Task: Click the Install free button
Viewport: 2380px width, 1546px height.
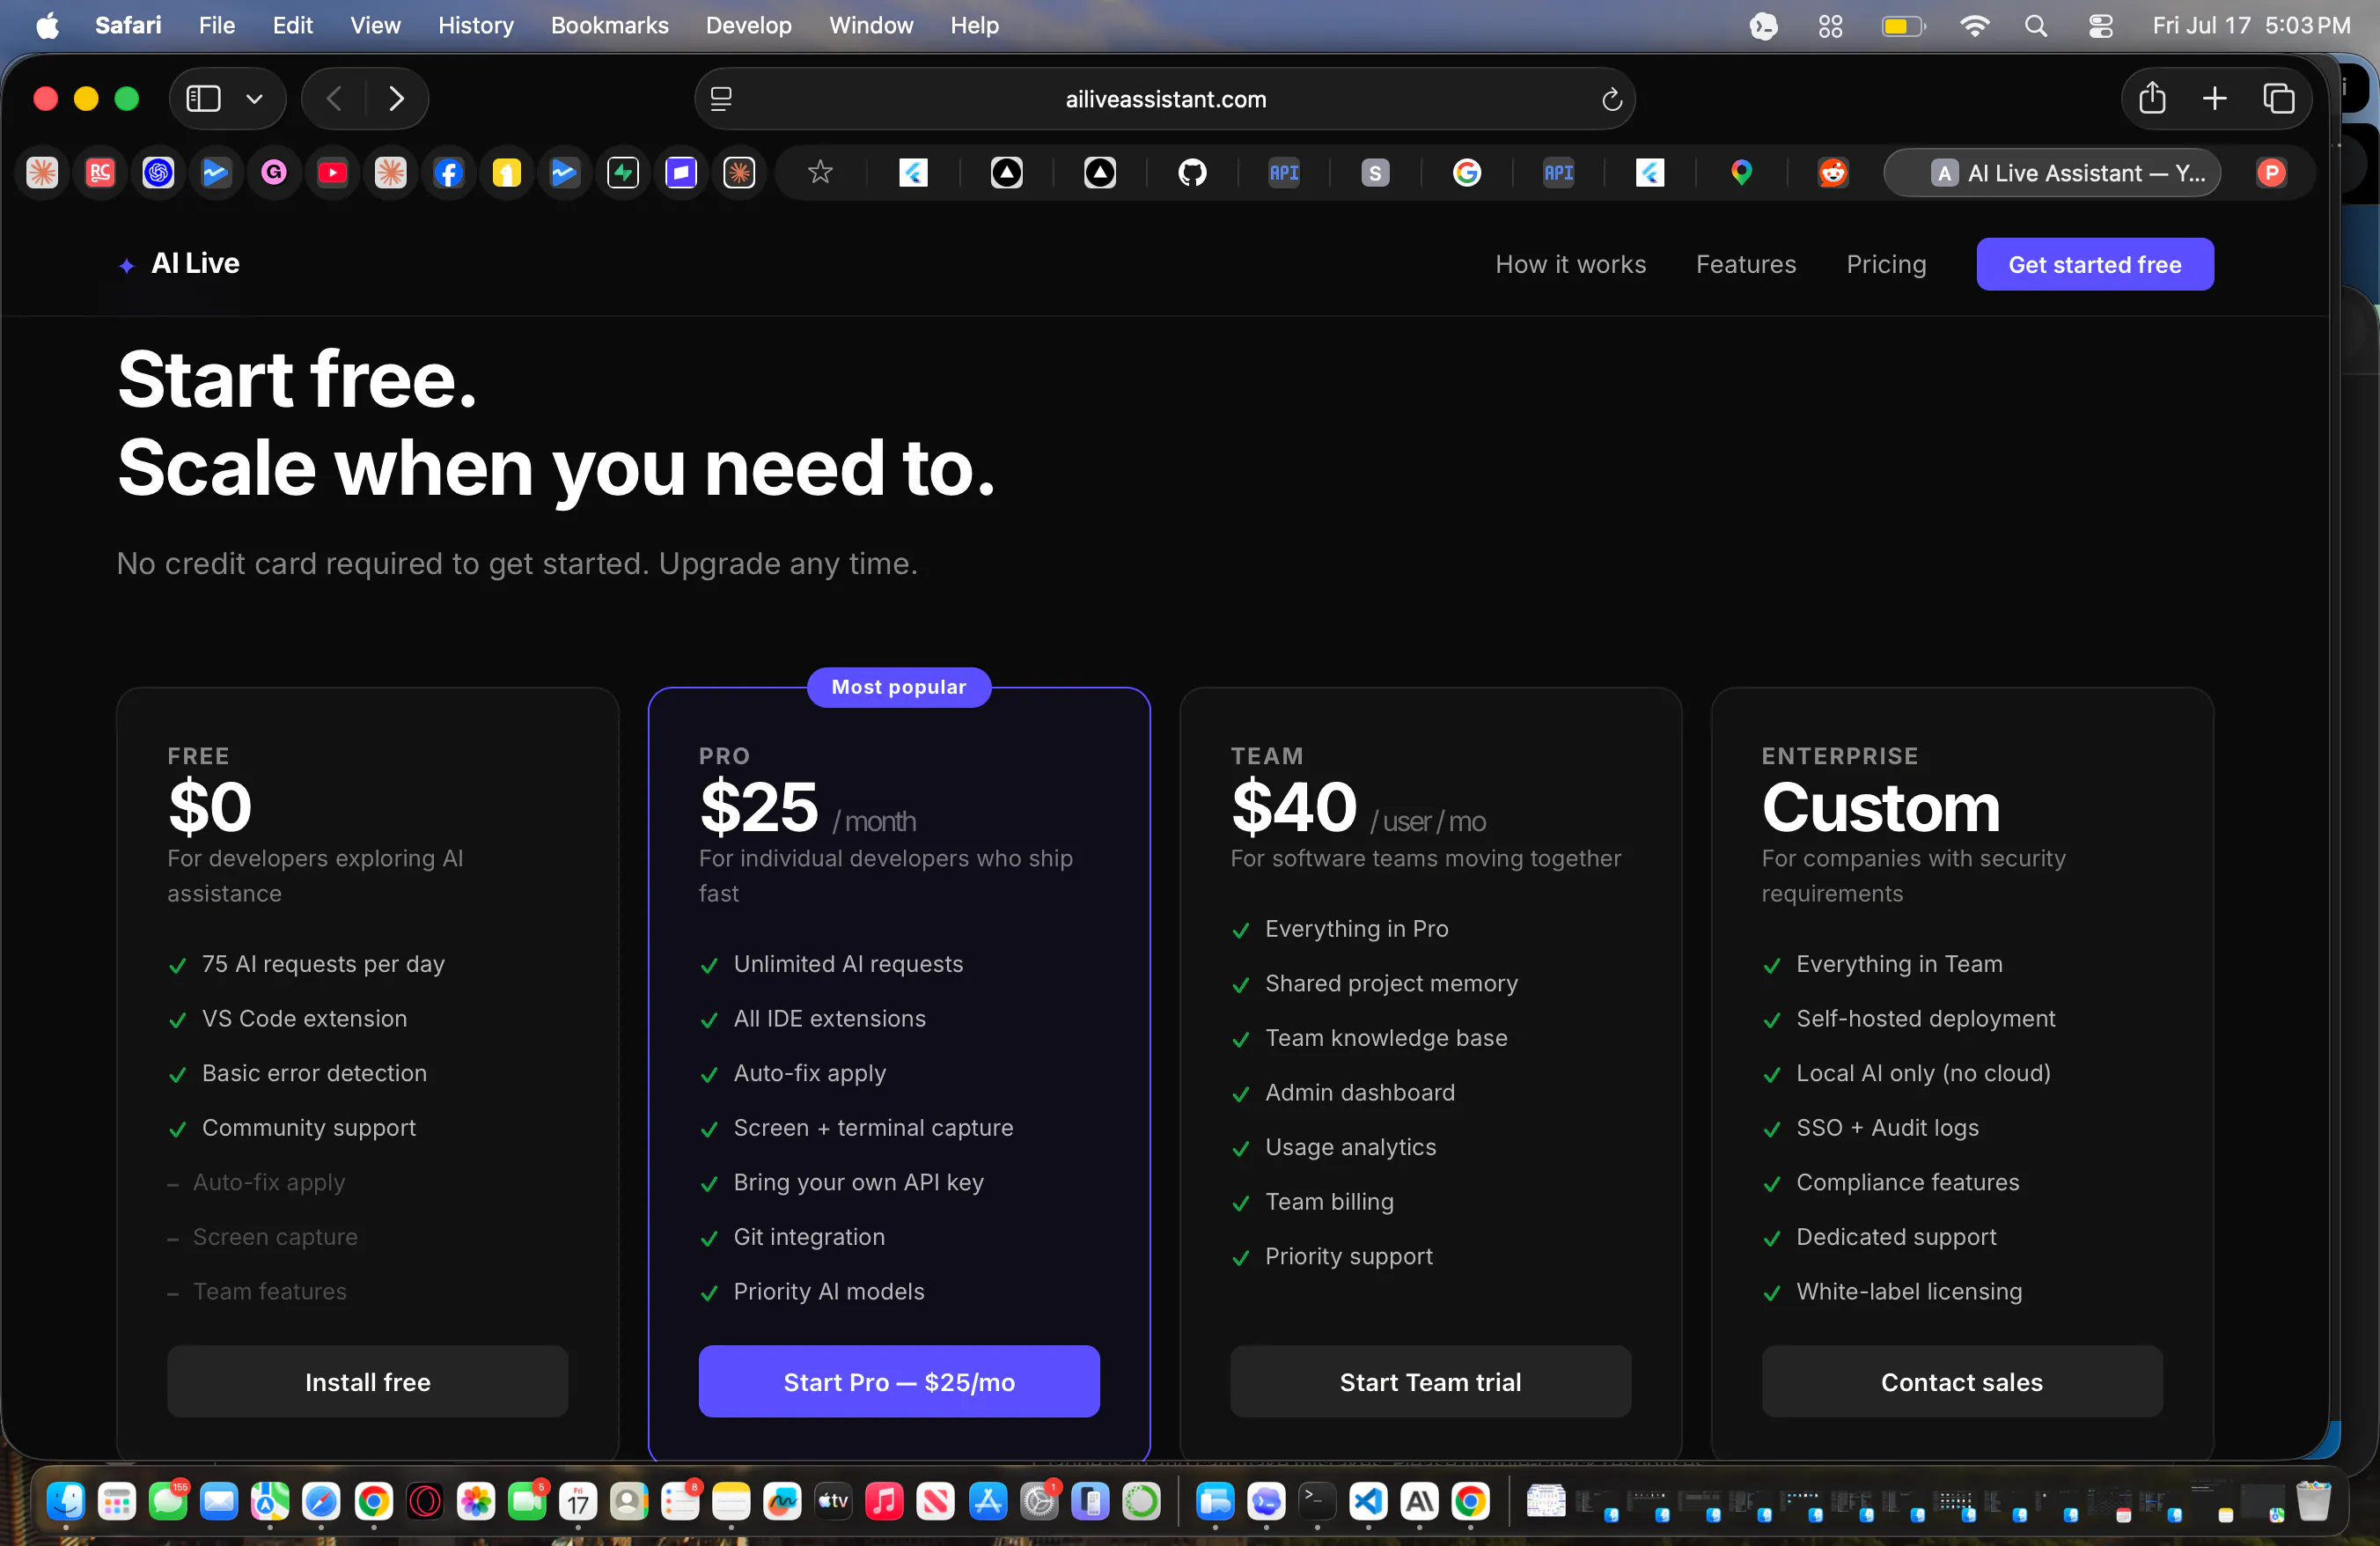Action: click(367, 1381)
